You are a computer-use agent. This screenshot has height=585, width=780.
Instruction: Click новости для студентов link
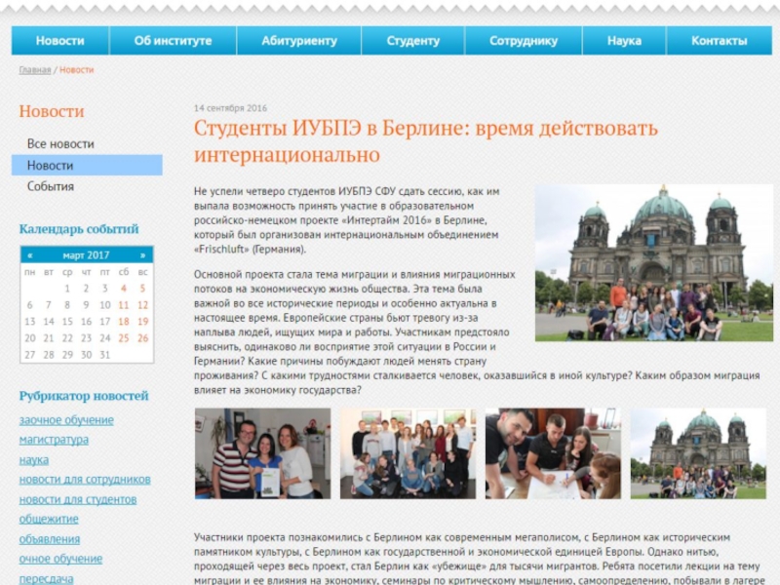pyautogui.click(x=78, y=499)
